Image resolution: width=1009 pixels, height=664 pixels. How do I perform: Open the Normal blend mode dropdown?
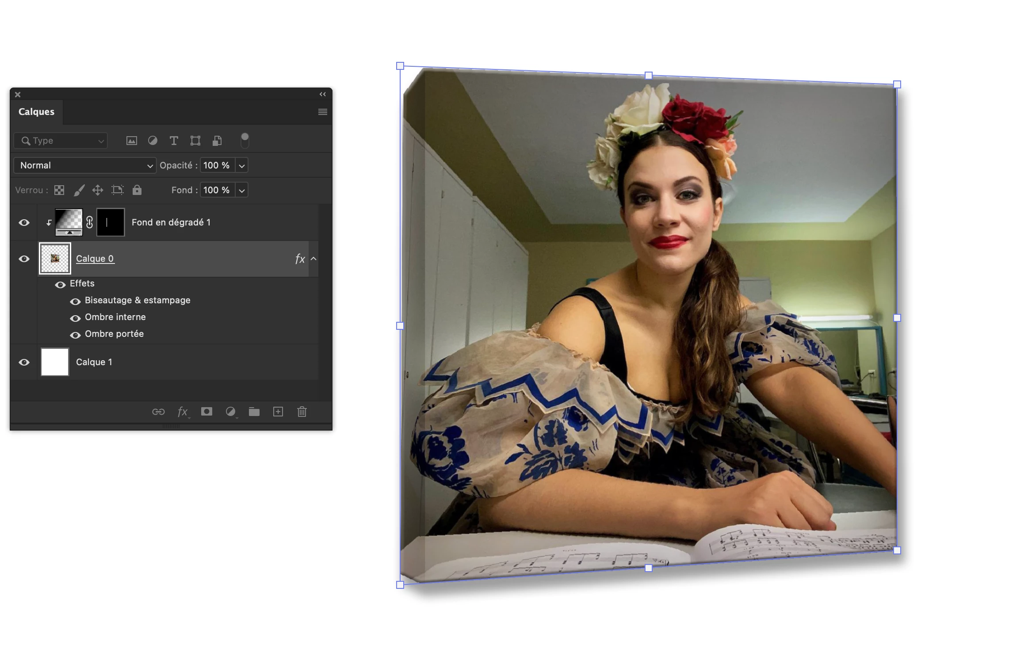coord(85,165)
